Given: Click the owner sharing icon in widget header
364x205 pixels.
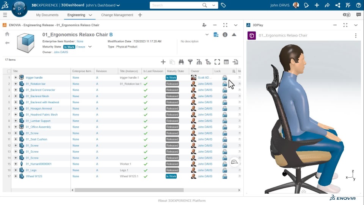Looking at the screenshot, I should (204, 25).
